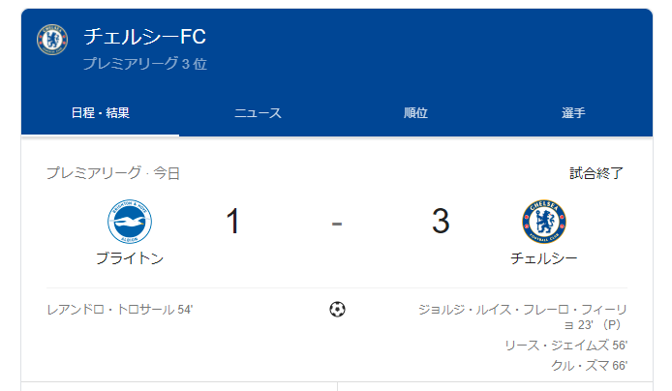The image size is (672, 391).
Task: Click the penalty scorer ジョルジ・ルイス entry
Action: click(523, 316)
